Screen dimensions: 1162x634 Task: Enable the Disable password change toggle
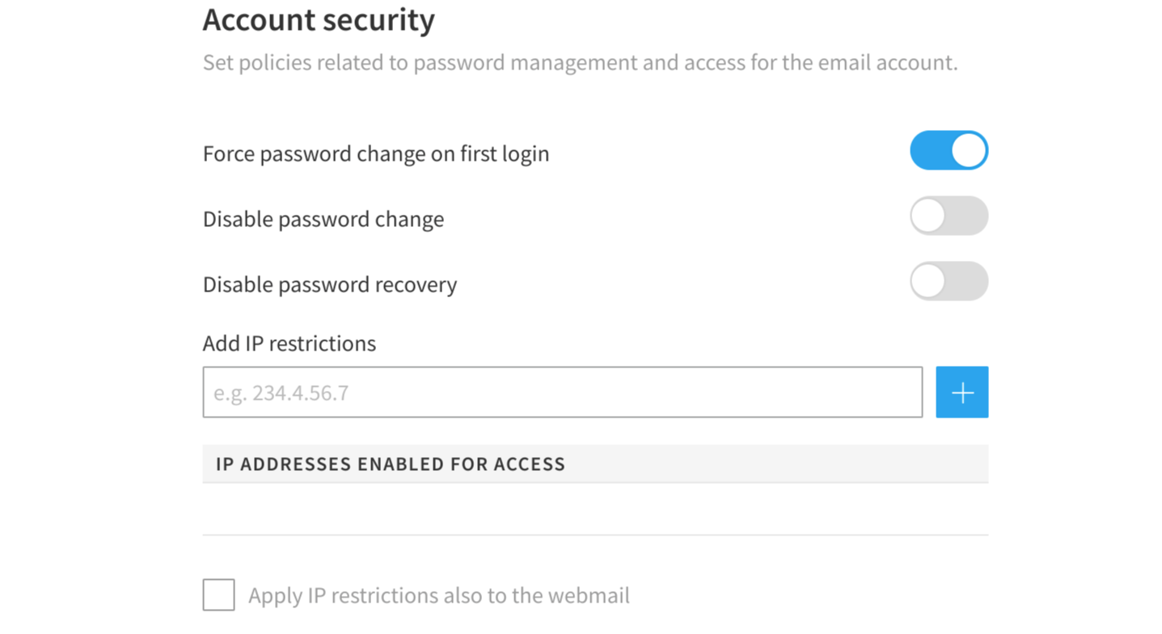pos(949,216)
